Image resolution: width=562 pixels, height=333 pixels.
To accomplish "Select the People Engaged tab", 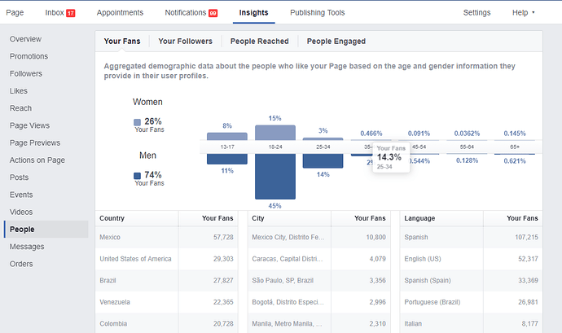I will click(336, 42).
